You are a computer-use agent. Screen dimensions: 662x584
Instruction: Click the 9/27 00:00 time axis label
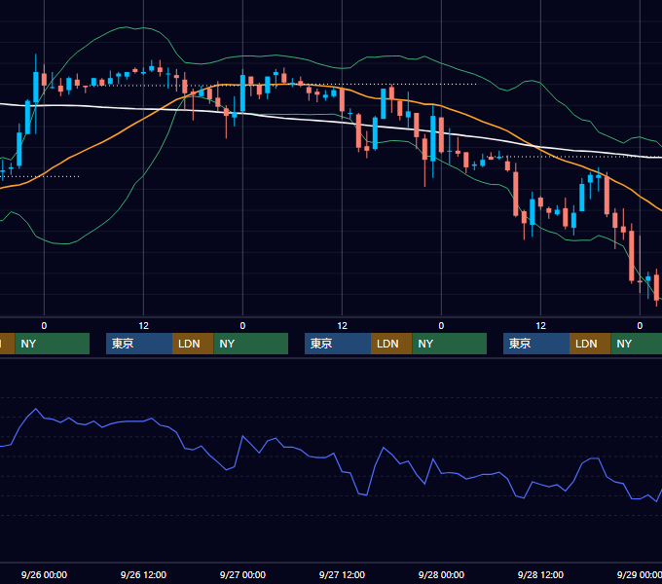tap(242, 574)
